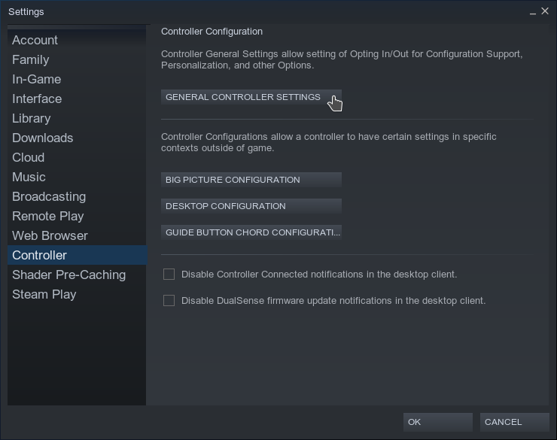Show the Downloads settings
The image size is (557, 440).
(x=77, y=138)
